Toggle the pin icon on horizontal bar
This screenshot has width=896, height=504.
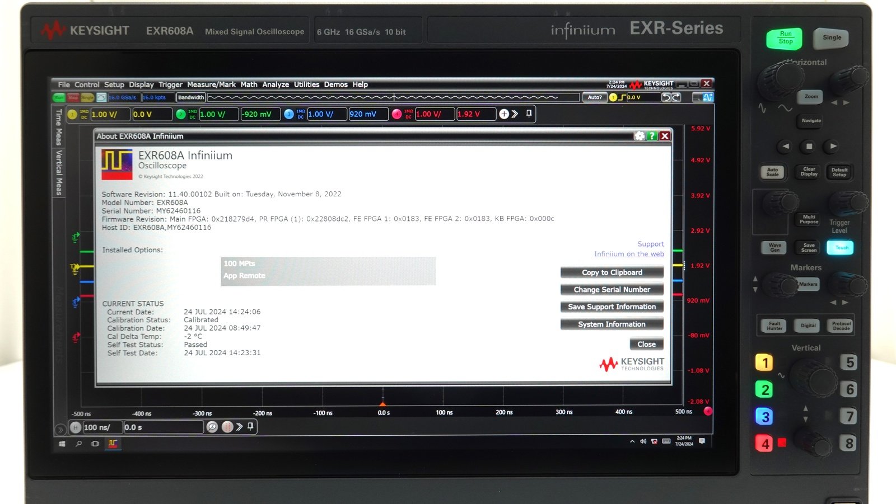250,427
